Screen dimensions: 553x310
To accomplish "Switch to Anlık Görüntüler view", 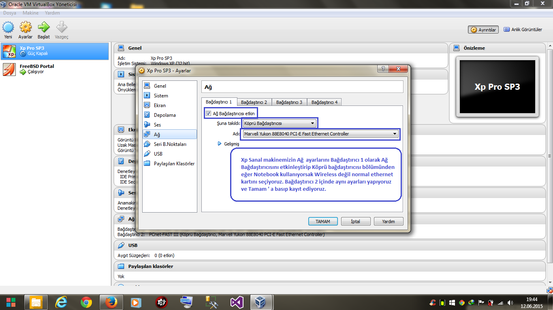I will click(x=523, y=30).
